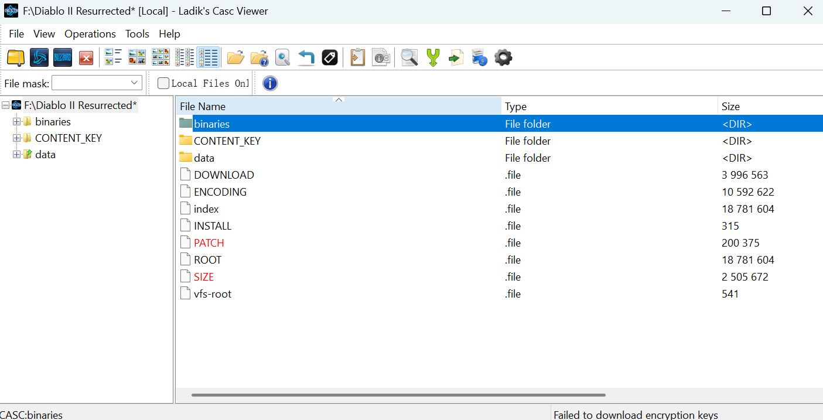Click the blue info circle icon
Viewport: 823px width, 420px height.
[269, 83]
